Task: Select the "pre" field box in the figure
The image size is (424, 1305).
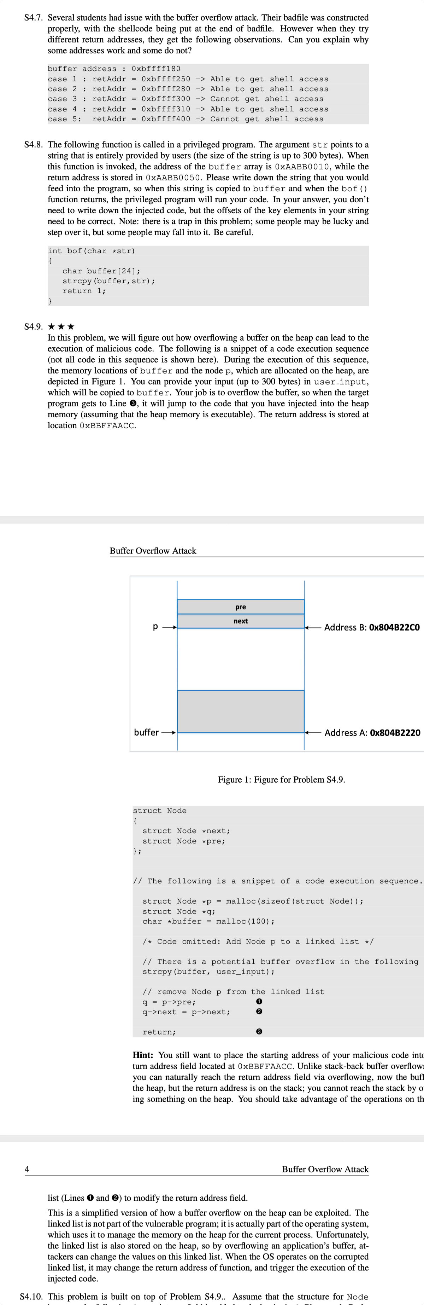Action: coord(240,607)
